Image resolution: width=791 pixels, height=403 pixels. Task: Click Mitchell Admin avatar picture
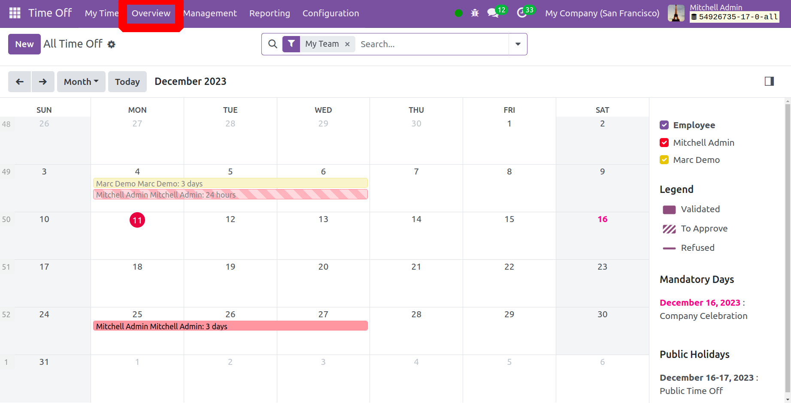676,13
